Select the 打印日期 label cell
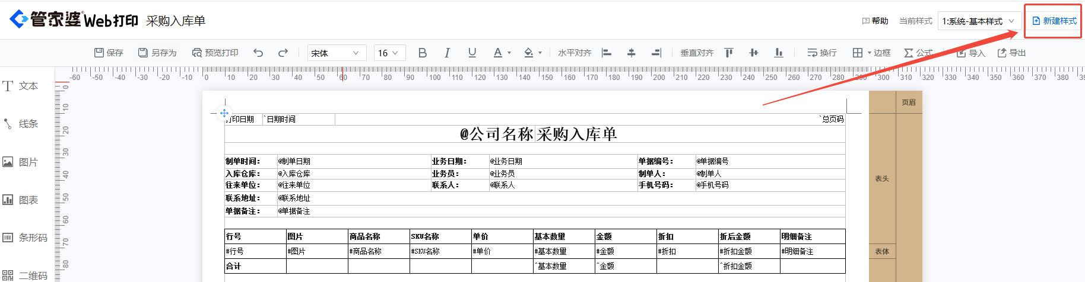 click(243, 119)
